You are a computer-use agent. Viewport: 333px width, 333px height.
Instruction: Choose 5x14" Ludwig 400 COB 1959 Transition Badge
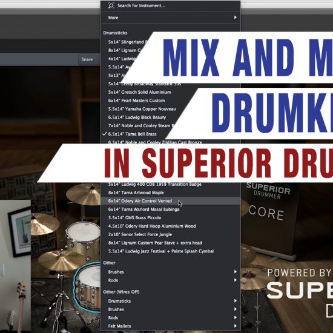pyautogui.click(x=155, y=184)
